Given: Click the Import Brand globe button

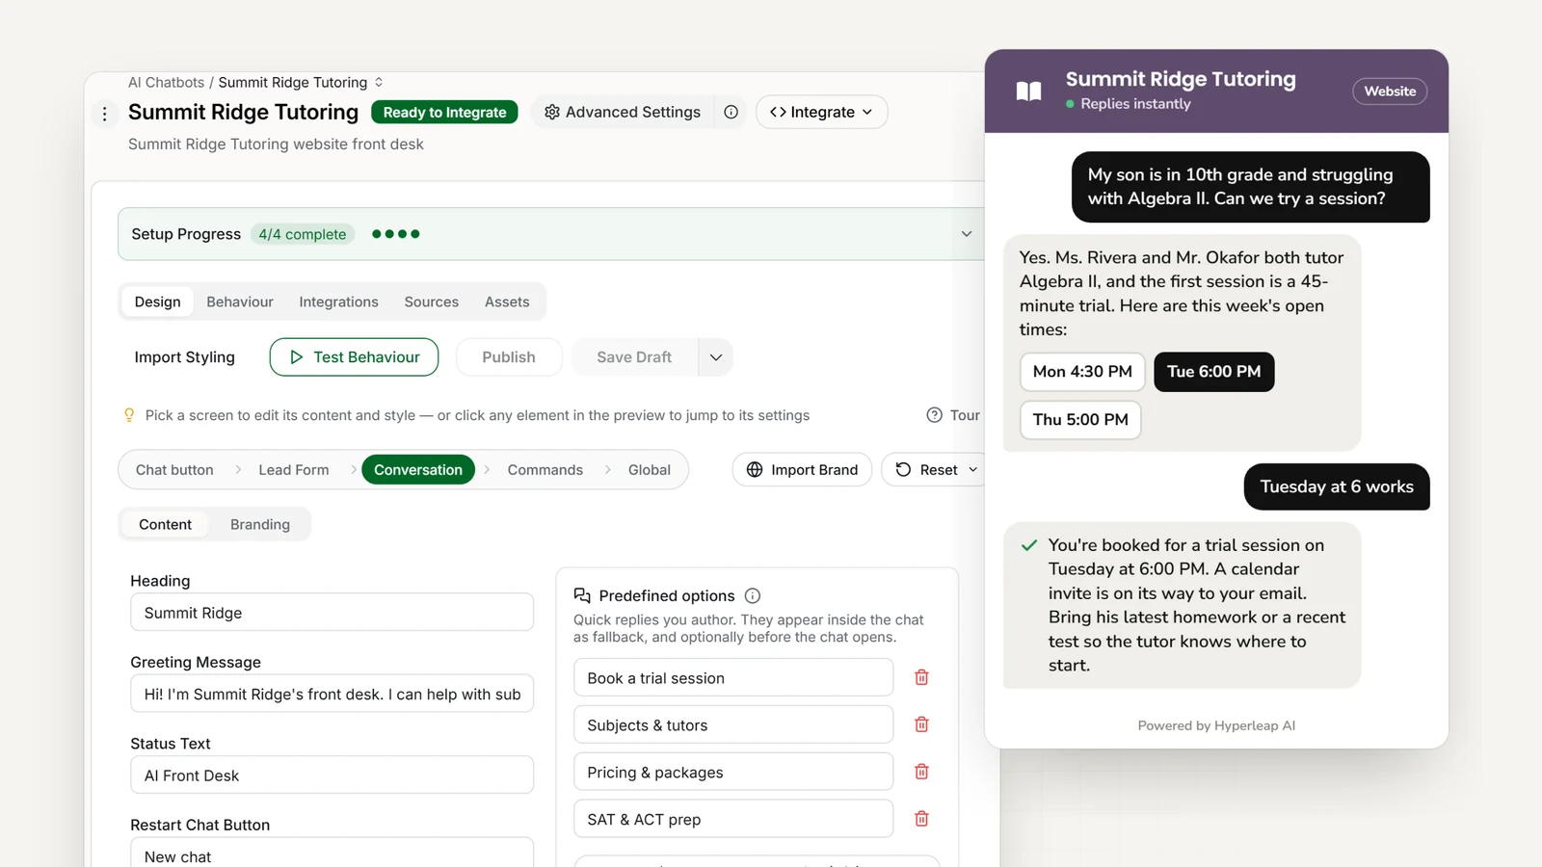Looking at the screenshot, I should click(x=802, y=470).
